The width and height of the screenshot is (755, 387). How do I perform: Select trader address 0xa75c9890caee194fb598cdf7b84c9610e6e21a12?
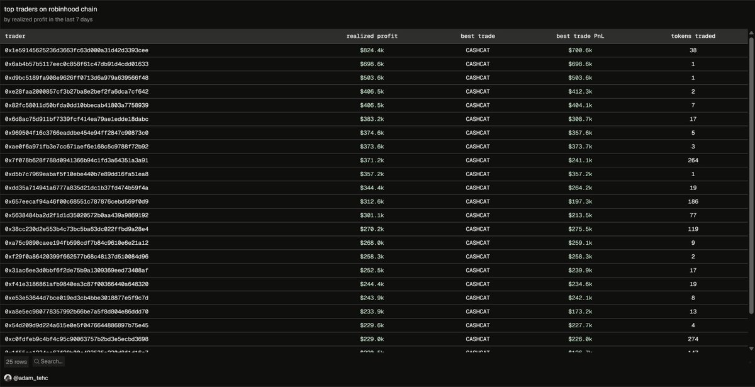point(76,243)
